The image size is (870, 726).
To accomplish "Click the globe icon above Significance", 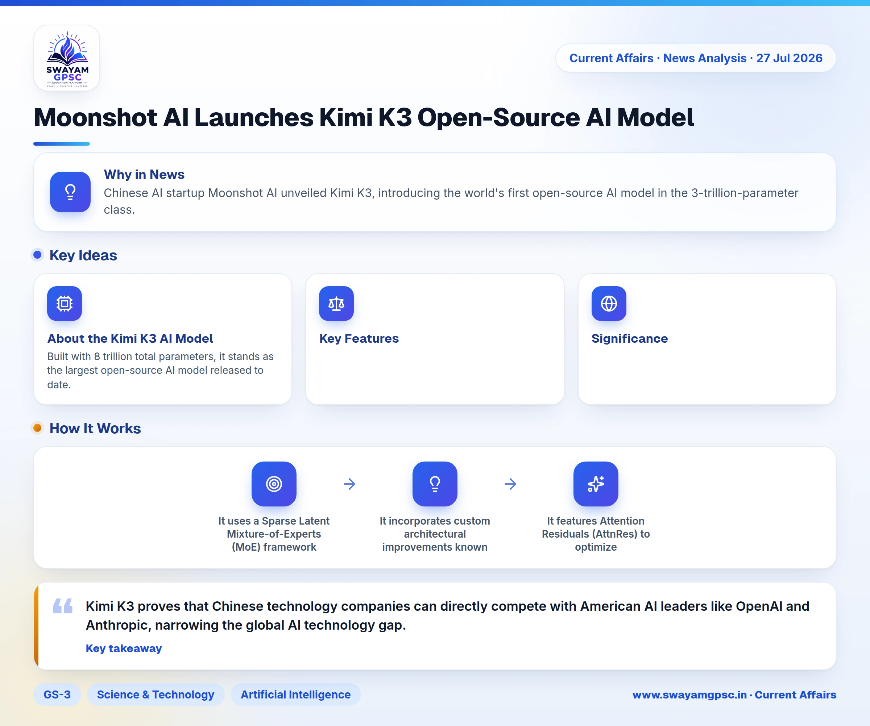I will 609,303.
